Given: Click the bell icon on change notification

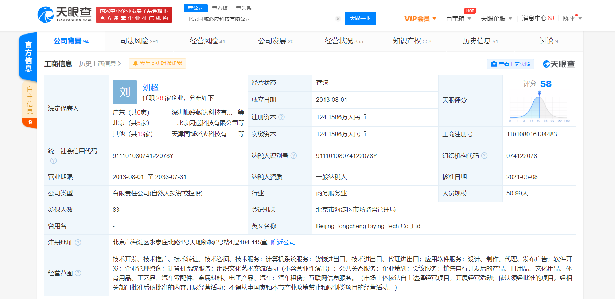Looking at the screenshot, I should click(136, 63).
